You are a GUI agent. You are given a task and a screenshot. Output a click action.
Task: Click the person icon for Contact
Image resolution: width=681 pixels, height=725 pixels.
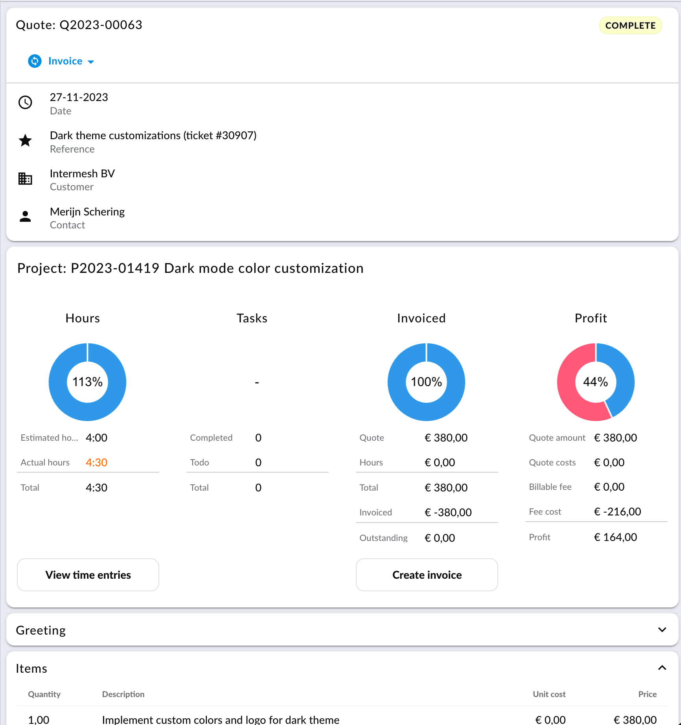pos(25,217)
